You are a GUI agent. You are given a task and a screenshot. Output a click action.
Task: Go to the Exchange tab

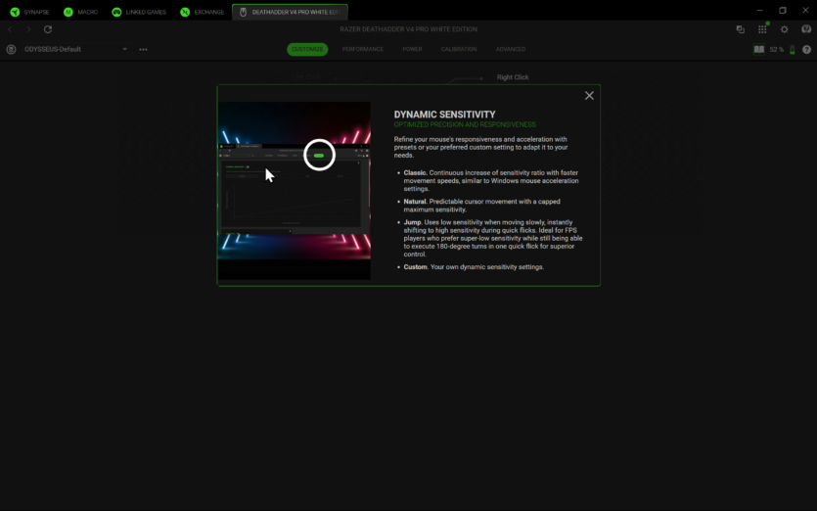[x=203, y=12]
